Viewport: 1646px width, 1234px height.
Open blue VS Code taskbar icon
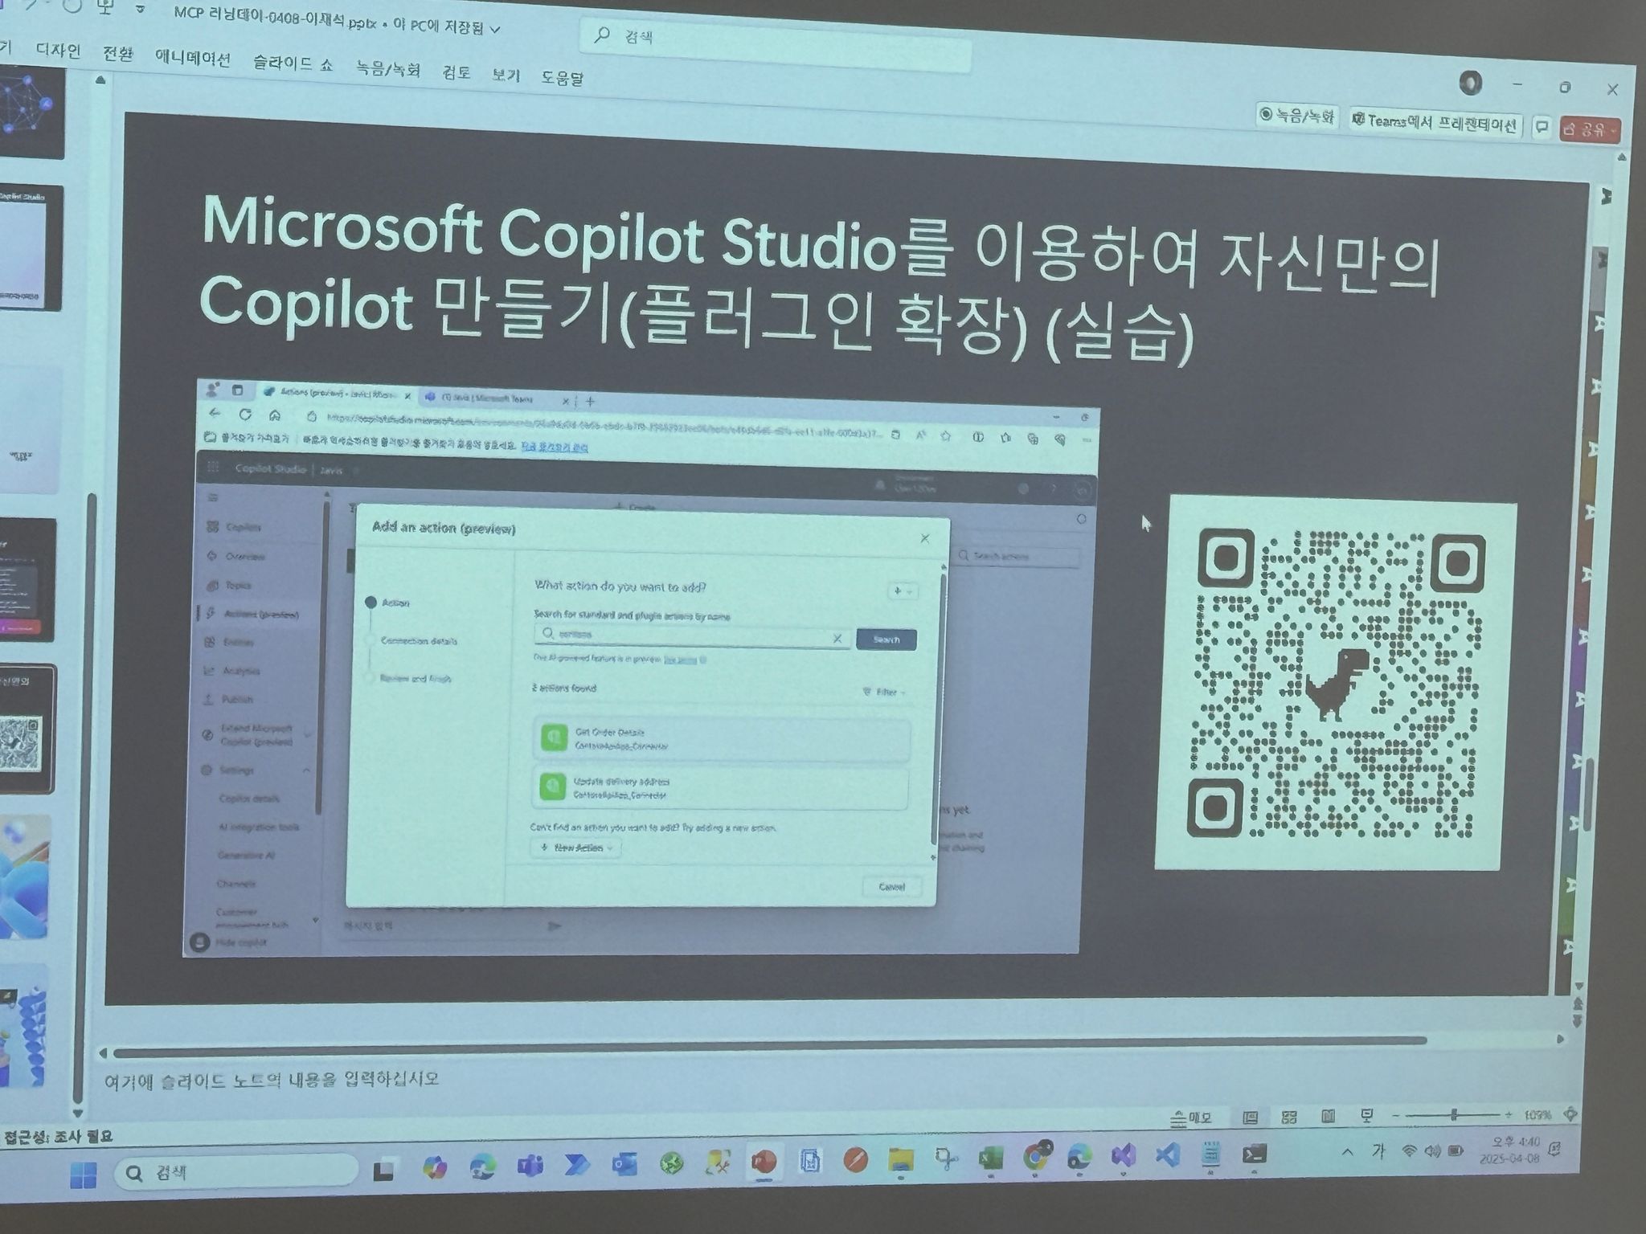[x=1167, y=1155]
